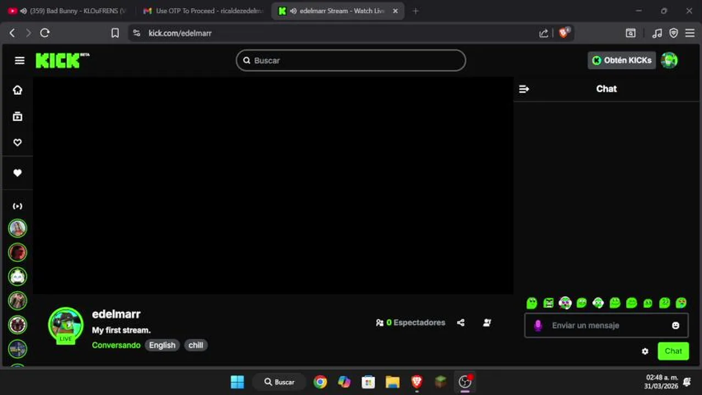This screenshot has width=702, height=395.
Task: Click the taskbar Buscar search box
Action: [279, 382]
